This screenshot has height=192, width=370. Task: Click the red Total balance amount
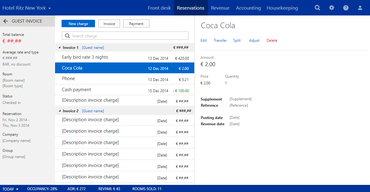12,41
